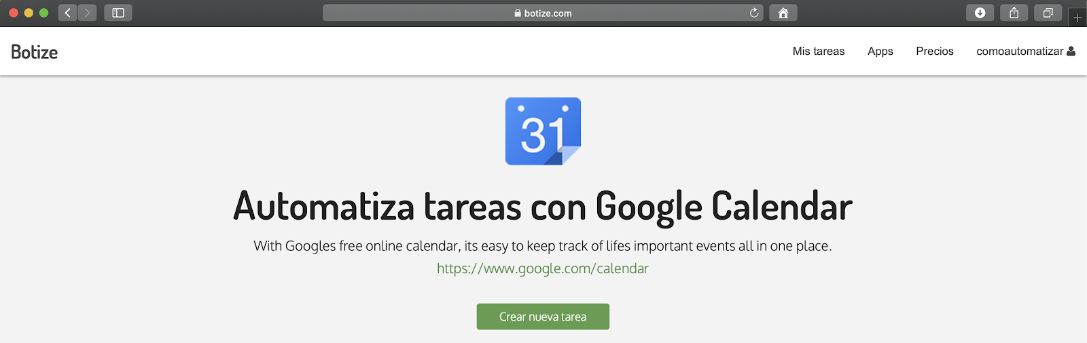1087x343 pixels.
Task: Reload the page with the refresh icon
Action: tap(754, 13)
